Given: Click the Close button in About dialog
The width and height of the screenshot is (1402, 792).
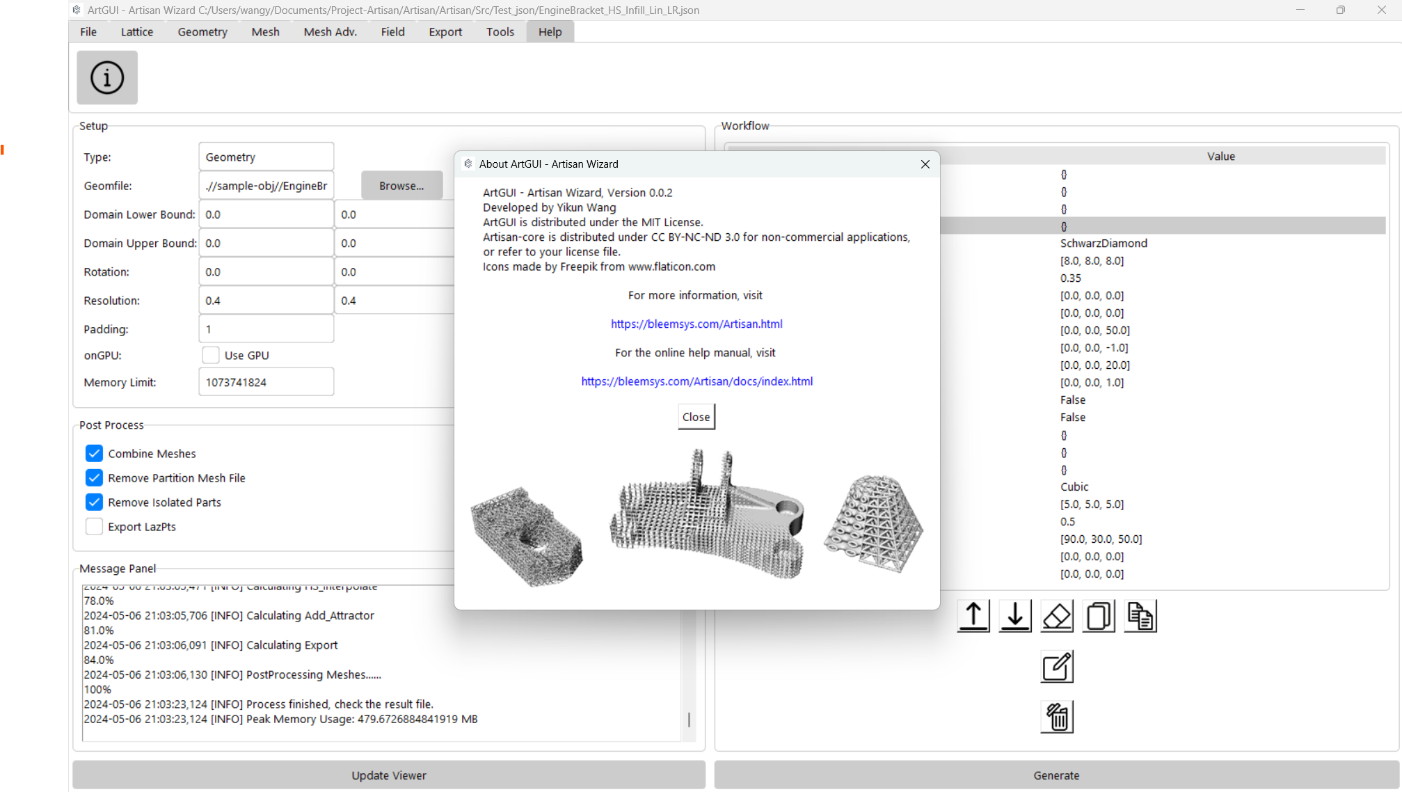Looking at the screenshot, I should (696, 417).
